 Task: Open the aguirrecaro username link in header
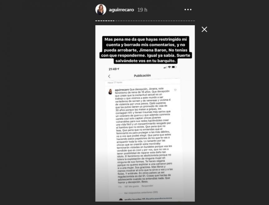[x=121, y=10]
